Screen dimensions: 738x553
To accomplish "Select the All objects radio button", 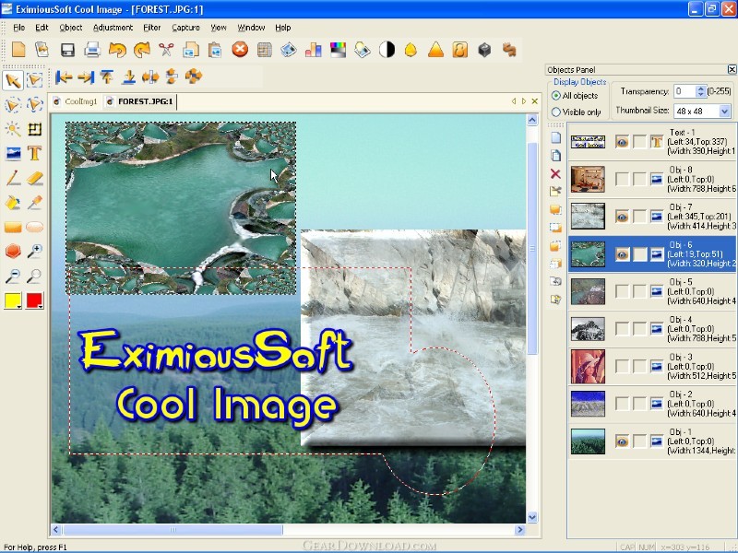I will coord(556,96).
